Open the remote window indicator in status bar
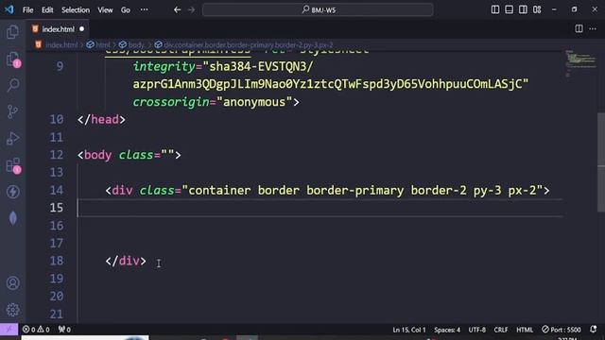This screenshot has width=605, height=340. point(9,330)
